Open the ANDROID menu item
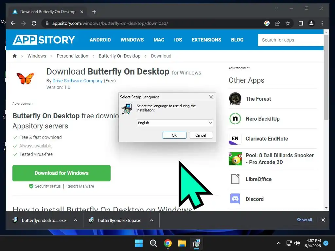This screenshot has width=335, height=251. pos(100,40)
